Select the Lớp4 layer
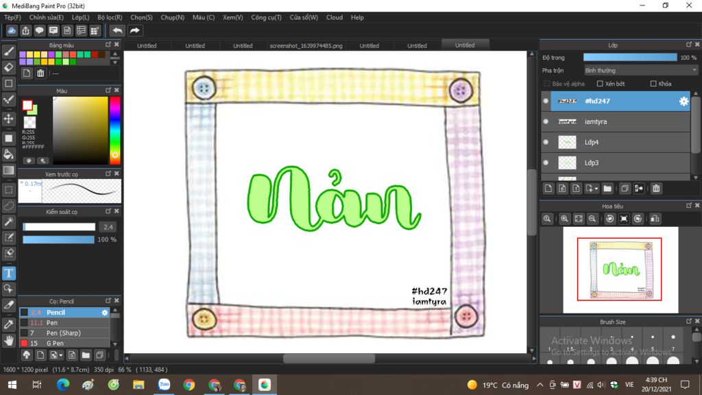The image size is (702, 395). 616,142
